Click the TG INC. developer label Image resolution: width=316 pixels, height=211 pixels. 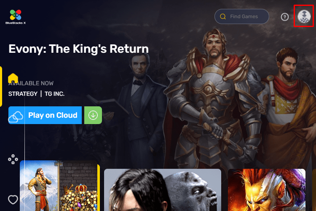54,94
